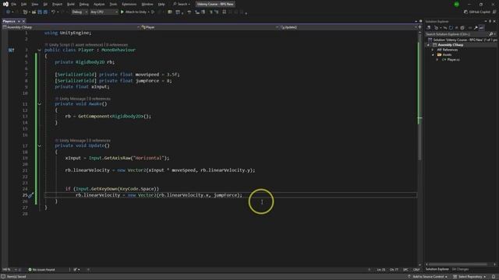Open the Debug configuration dropdown
The width and height of the screenshot is (499, 280).
(80, 12)
